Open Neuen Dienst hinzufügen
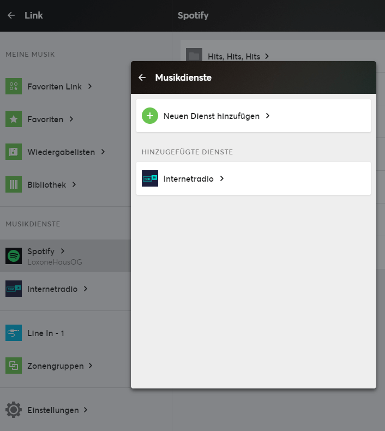 click(x=211, y=116)
